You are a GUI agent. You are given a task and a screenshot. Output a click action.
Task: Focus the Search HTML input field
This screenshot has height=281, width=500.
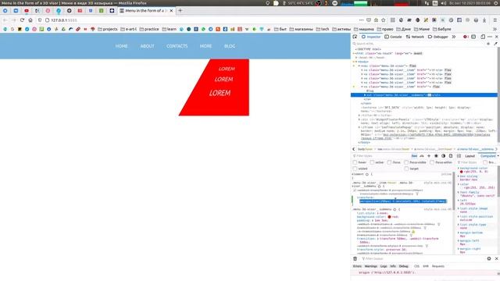[x=419, y=44]
